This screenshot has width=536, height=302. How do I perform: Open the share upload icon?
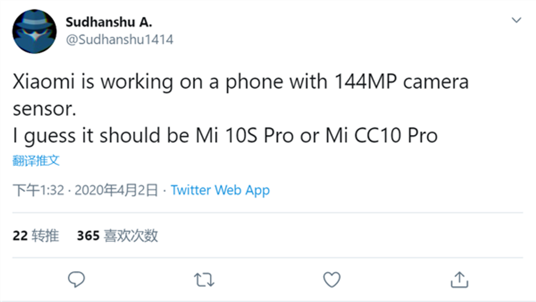point(459,280)
